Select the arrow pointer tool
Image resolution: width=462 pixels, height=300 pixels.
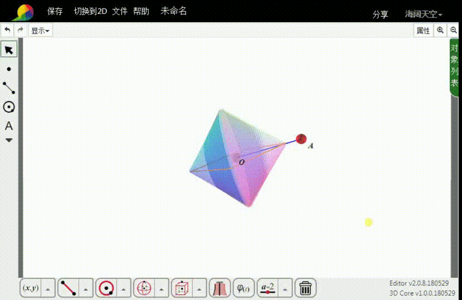(9, 49)
